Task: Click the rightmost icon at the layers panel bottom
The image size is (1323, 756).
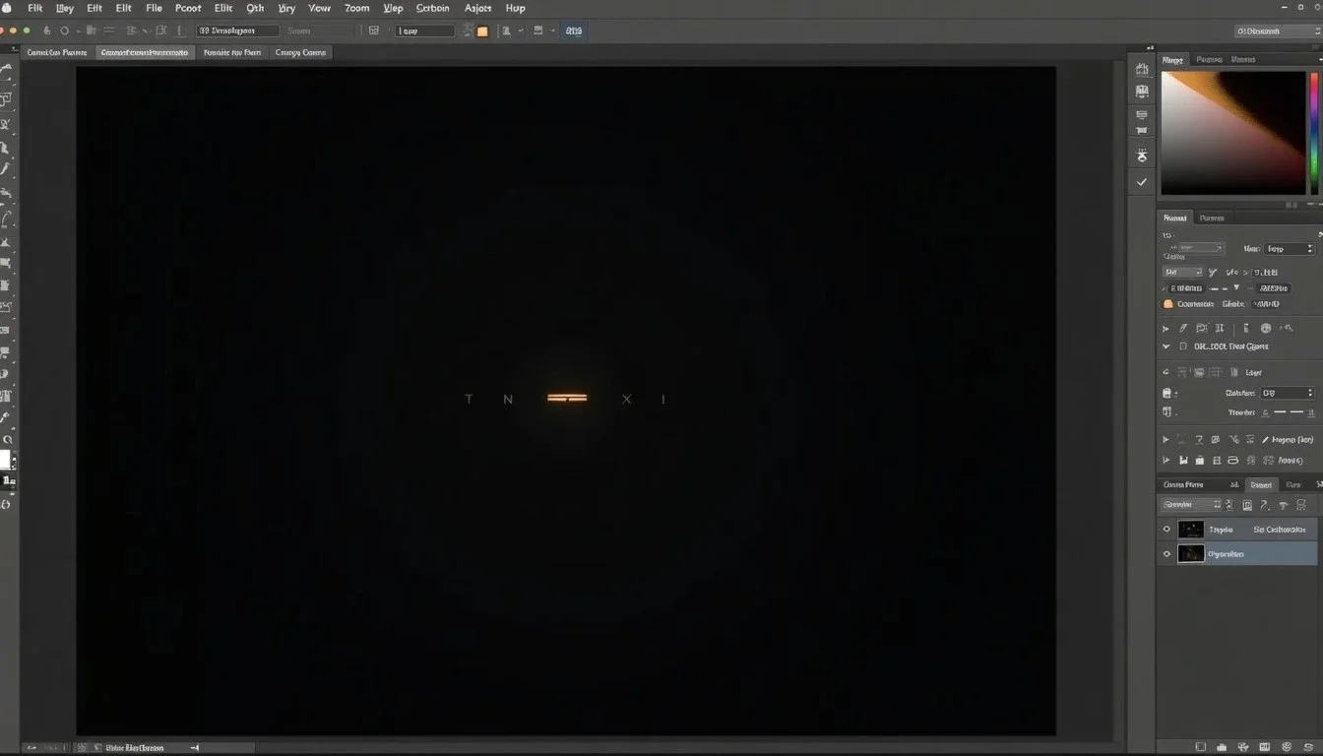Action: pos(1307,747)
